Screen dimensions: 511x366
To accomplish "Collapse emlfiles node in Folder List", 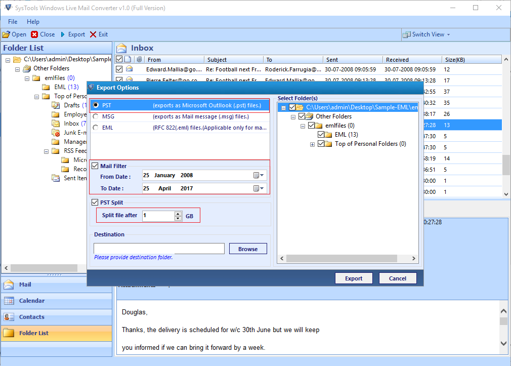I will point(27,78).
